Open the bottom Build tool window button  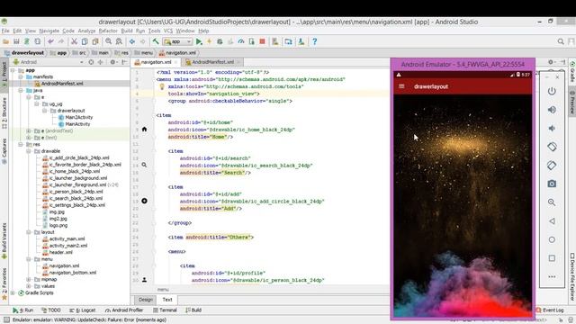click(193, 310)
